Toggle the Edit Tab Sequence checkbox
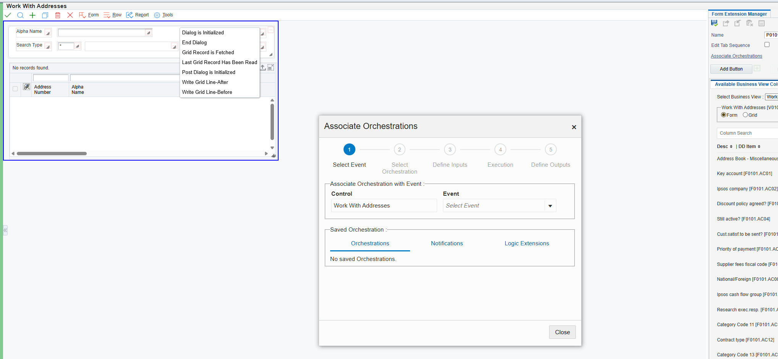This screenshot has width=778, height=359. [767, 45]
